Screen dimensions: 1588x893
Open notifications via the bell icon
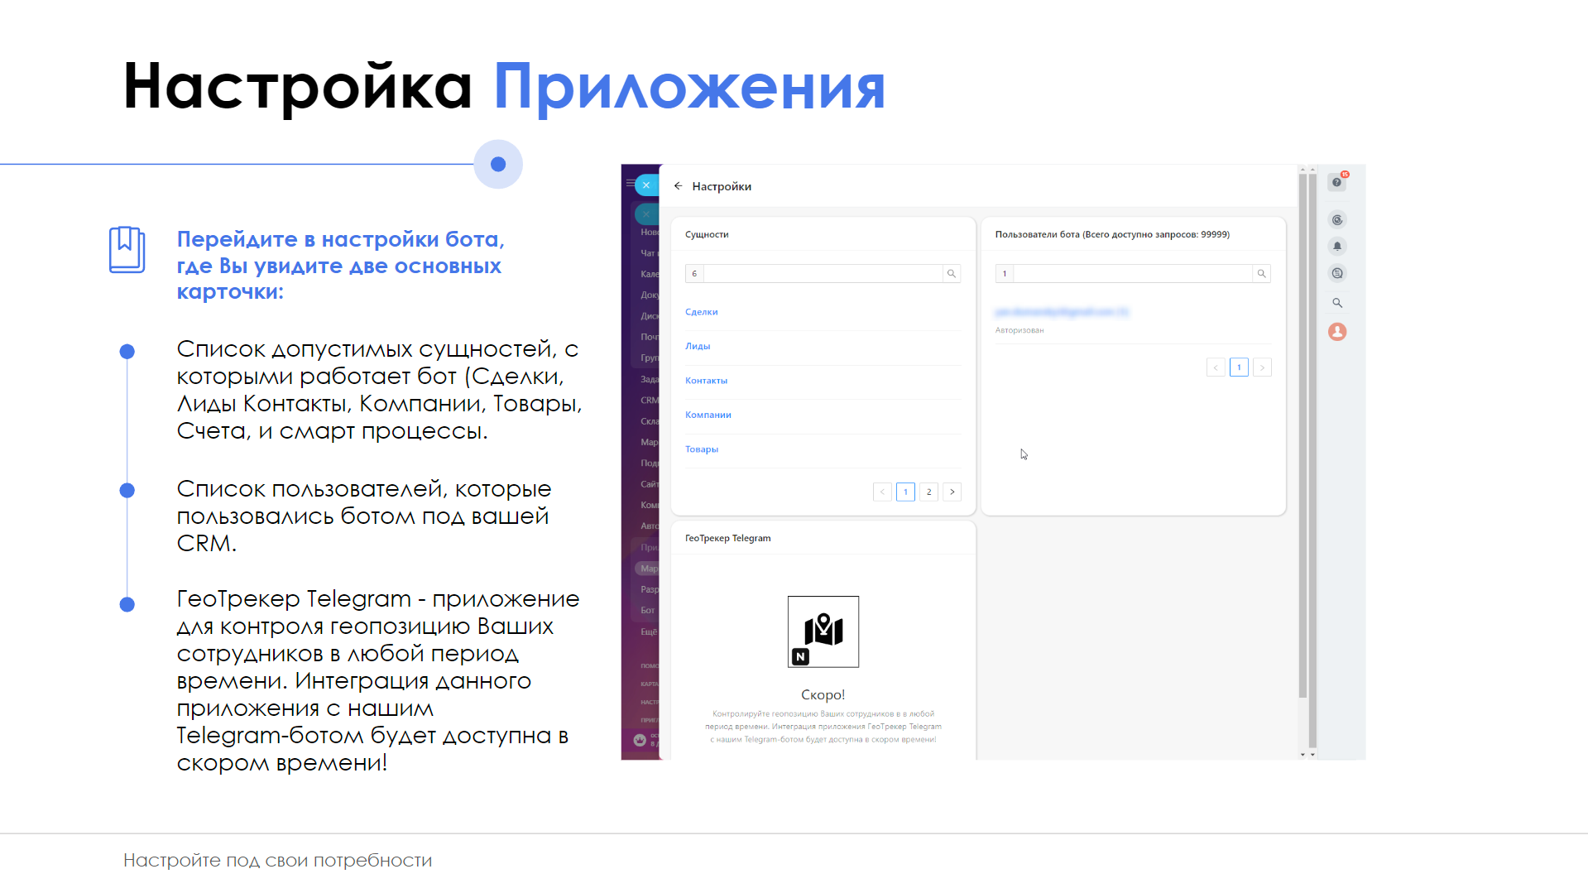pyautogui.click(x=1337, y=247)
